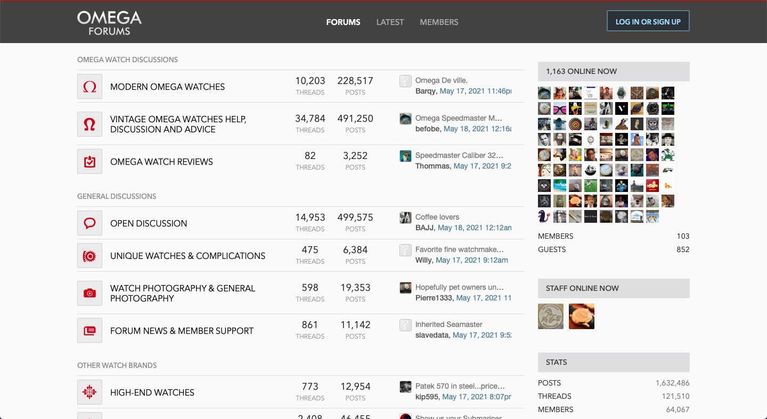Click username Willy
Image resolution: width=767 pixels, height=419 pixels.
pos(423,260)
